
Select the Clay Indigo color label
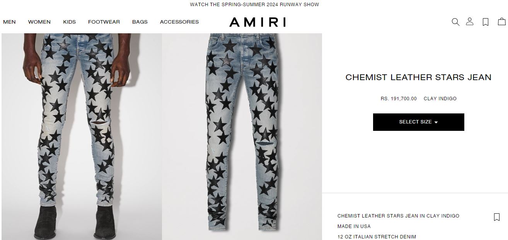tap(440, 99)
